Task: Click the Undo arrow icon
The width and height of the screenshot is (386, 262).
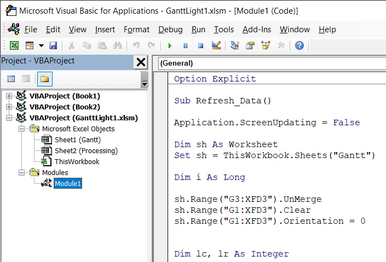Action: (x=136, y=45)
